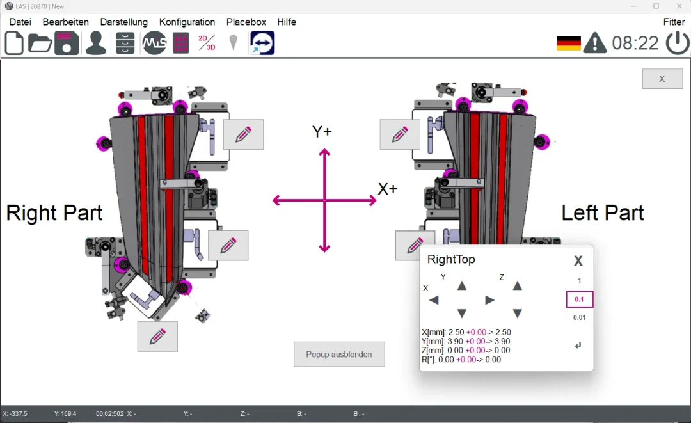Select step size 1 in the RightTop popup

click(x=579, y=280)
